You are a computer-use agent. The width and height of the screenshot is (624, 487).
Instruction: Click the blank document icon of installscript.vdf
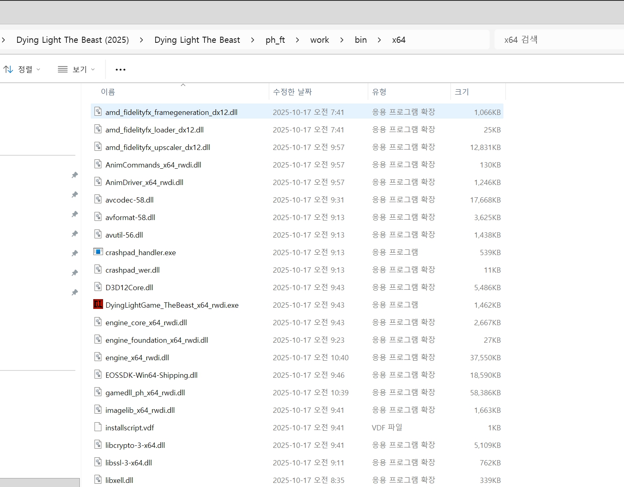click(98, 427)
